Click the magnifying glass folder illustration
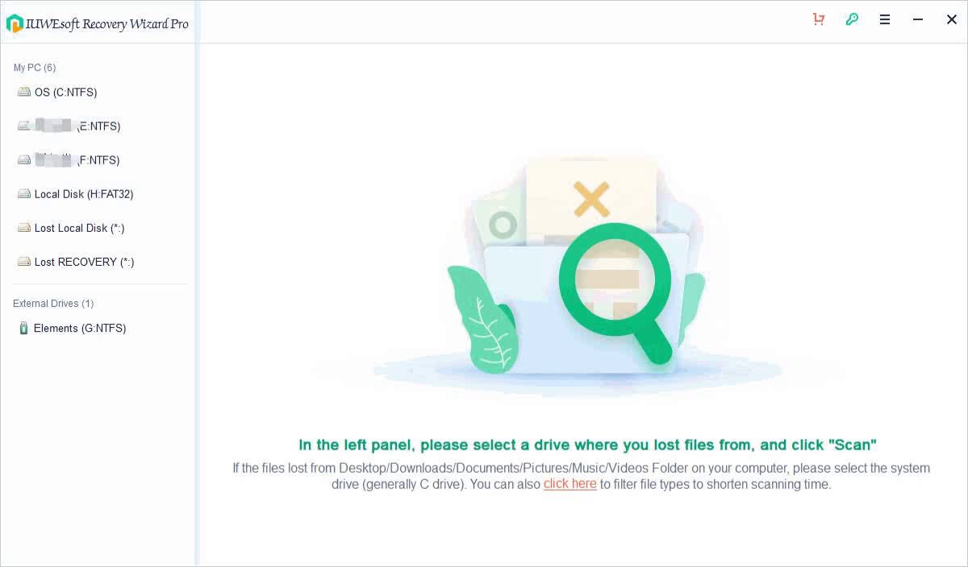The height and width of the screenshot is (567, 968). [578, 268]
